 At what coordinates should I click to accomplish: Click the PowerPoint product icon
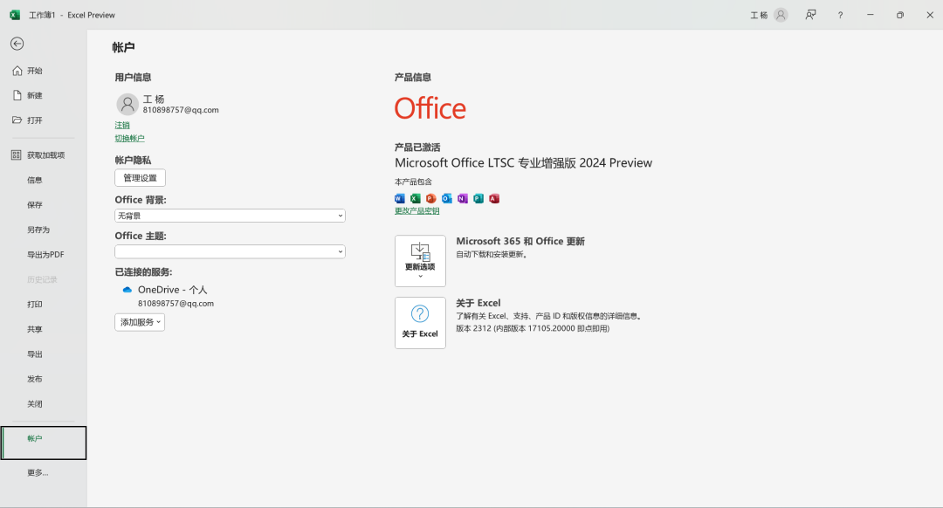430,198
